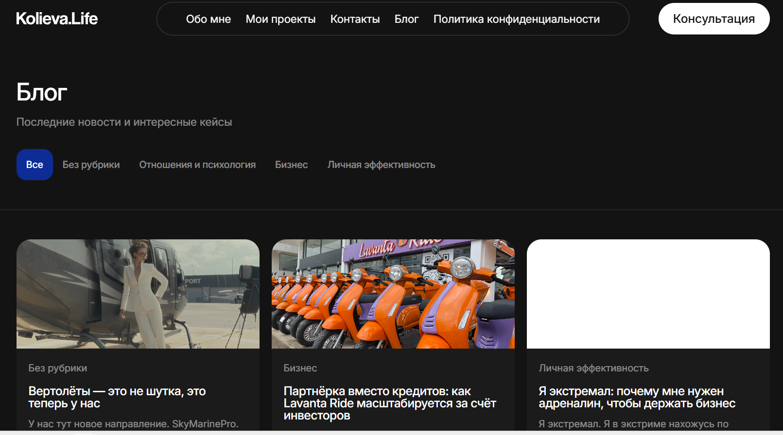Click the Блог page heading
Viewport: 783px width, 435px height.
tap(42, 92)
